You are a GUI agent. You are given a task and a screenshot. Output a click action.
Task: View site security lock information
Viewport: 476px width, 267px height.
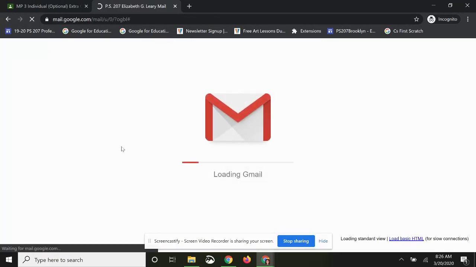click(46, 19)
